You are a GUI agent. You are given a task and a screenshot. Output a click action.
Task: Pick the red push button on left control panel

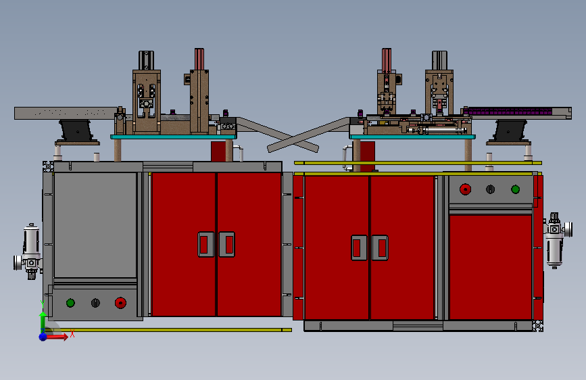(120, 303)
